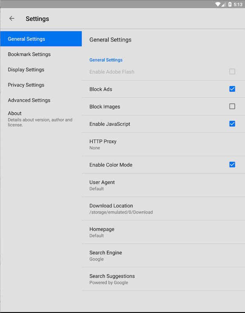Go to Privacy Settings

pos(41,85)
